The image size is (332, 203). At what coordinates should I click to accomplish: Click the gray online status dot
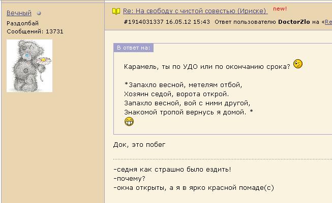tap(39, 13)
